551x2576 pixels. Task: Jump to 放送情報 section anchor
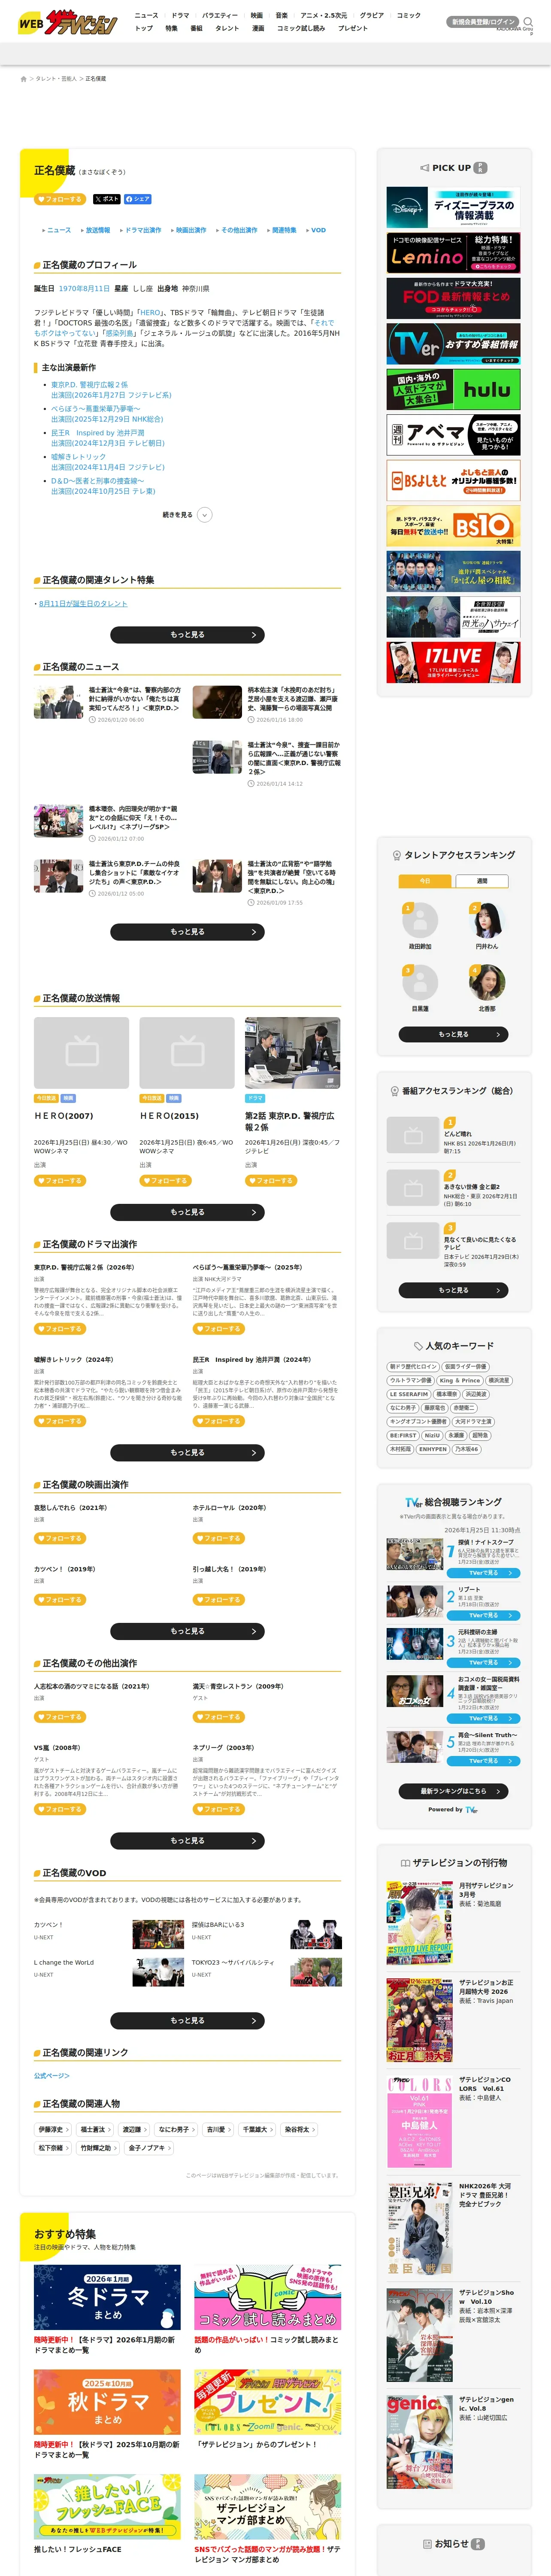[97, 230]
